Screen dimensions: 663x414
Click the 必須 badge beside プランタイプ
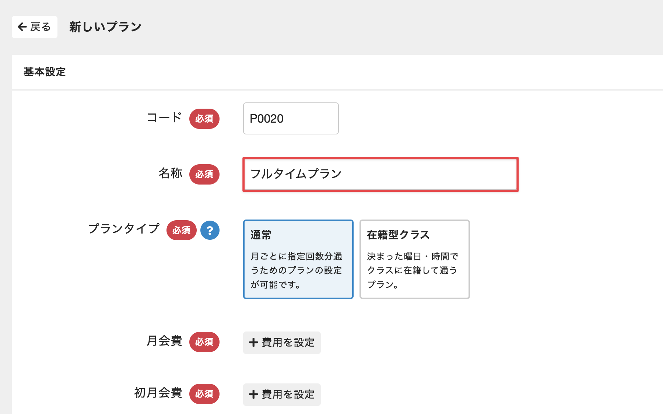pos(182,230)
